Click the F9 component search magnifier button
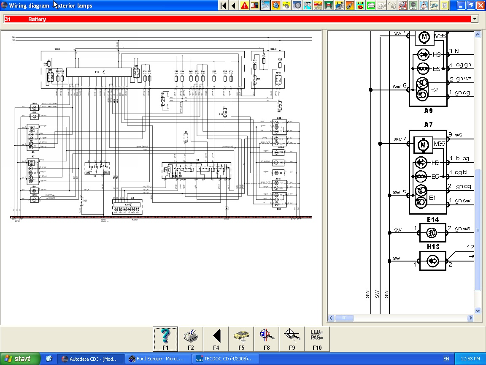The width and height of the screenshot is (486, 365). 292,339
